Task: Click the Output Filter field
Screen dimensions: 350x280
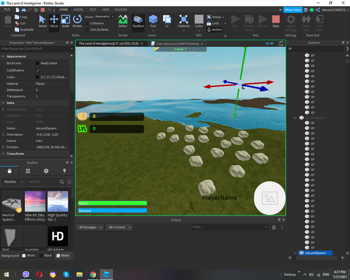Action: pyautogui.click(x=230, y=227)
